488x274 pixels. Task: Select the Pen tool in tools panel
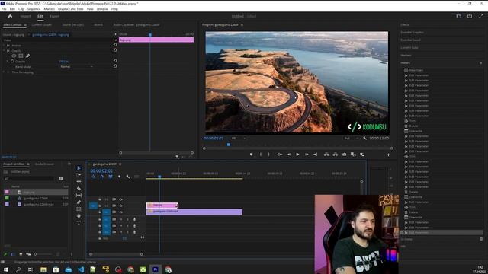pos(79,202)
